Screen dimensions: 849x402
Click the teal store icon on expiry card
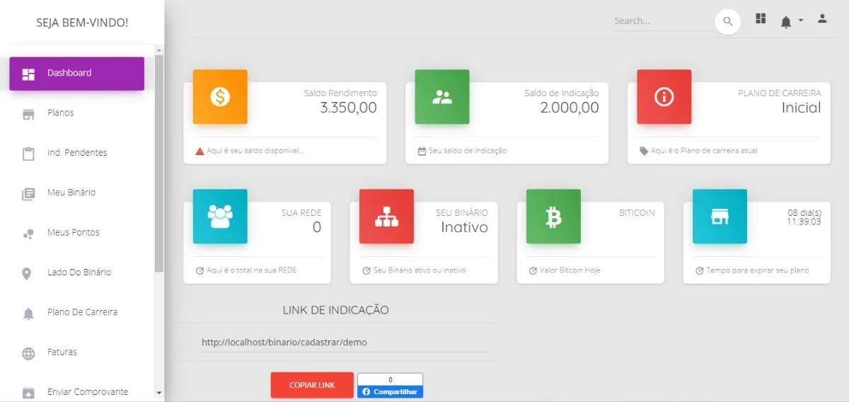(720, 217)
